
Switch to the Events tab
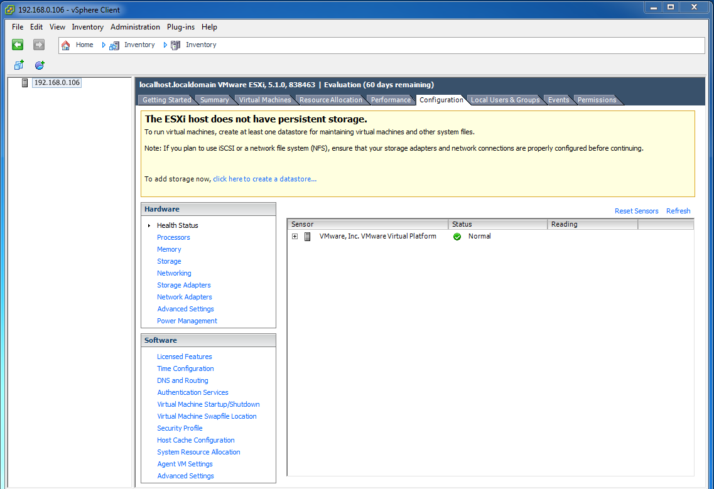pos(559,100)
